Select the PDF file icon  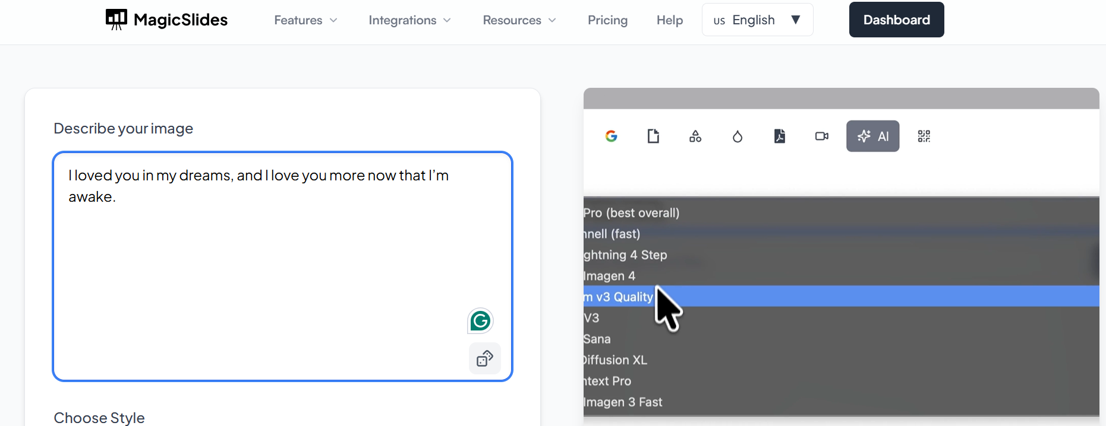pyautogui.click(x=780, y=136)
